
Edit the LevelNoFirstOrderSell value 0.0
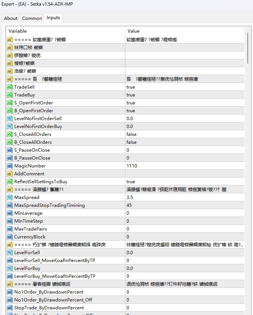tap(185, 119)
